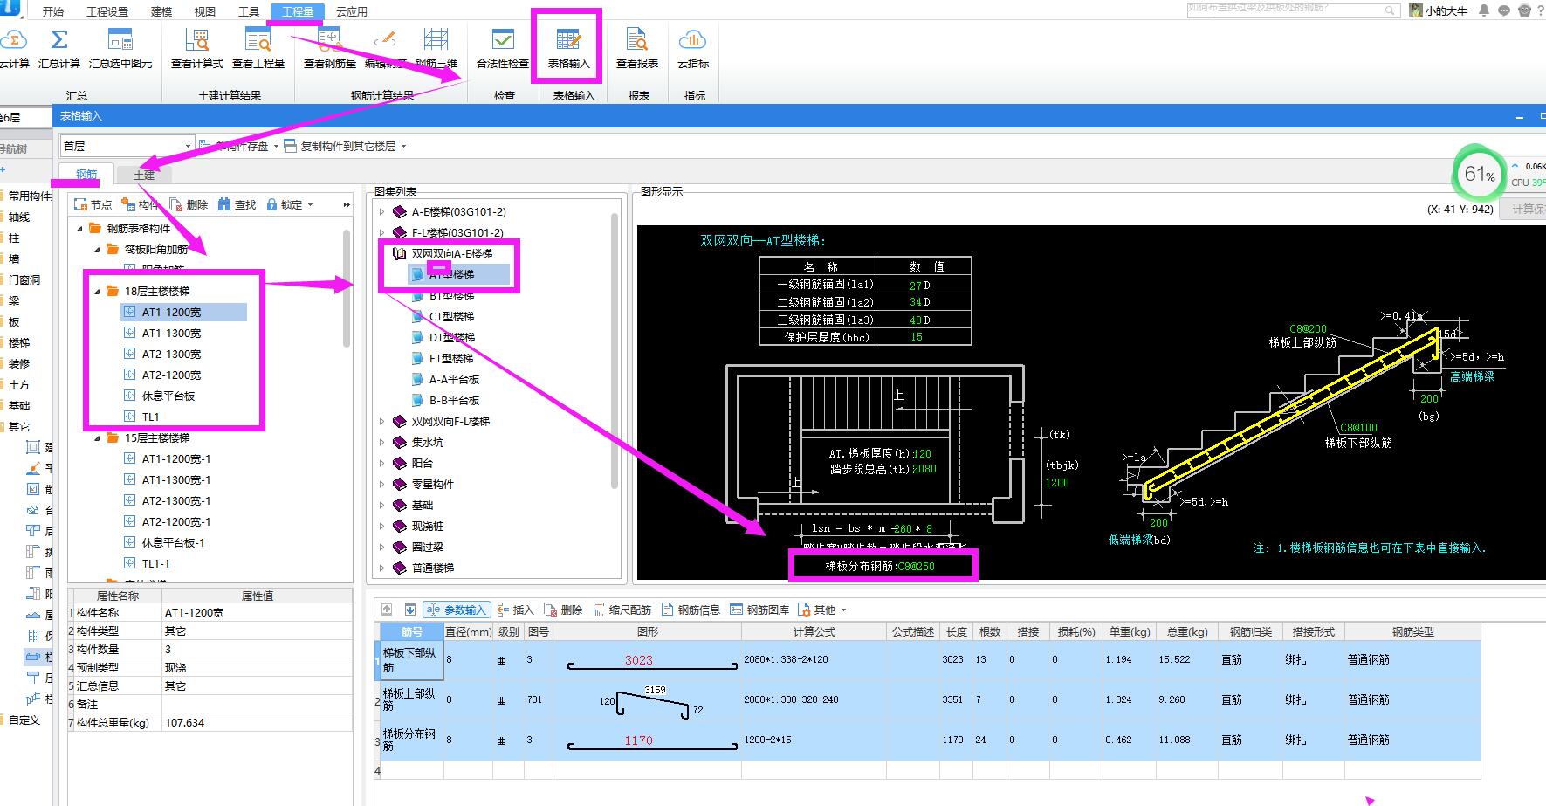Switch to the 视图 ribbon tab
The width and height of the screenshot is (1546, 806).
click(205, 11)
